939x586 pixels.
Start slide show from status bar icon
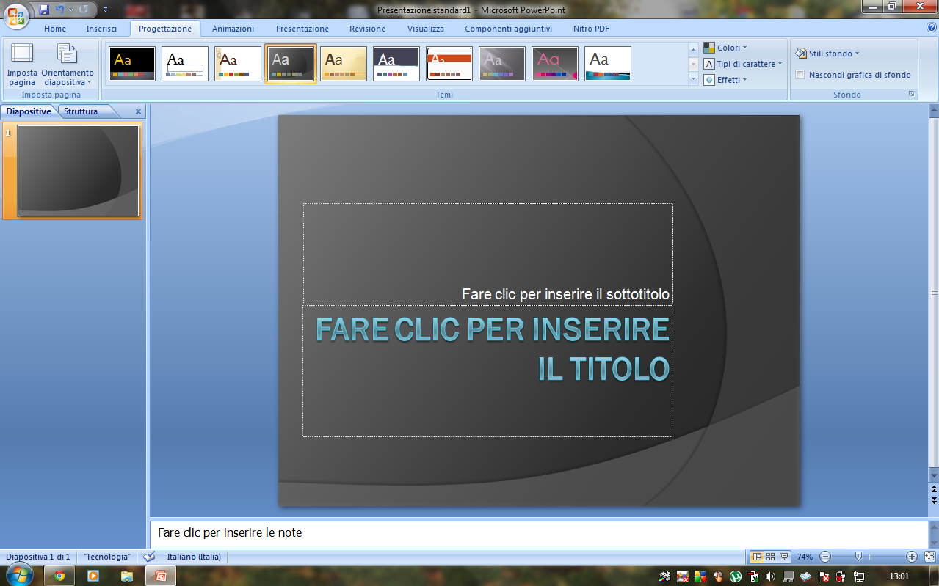pos(784,557)
